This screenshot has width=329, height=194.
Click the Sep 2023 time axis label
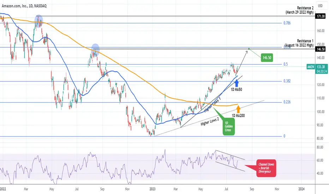[252, 189]
